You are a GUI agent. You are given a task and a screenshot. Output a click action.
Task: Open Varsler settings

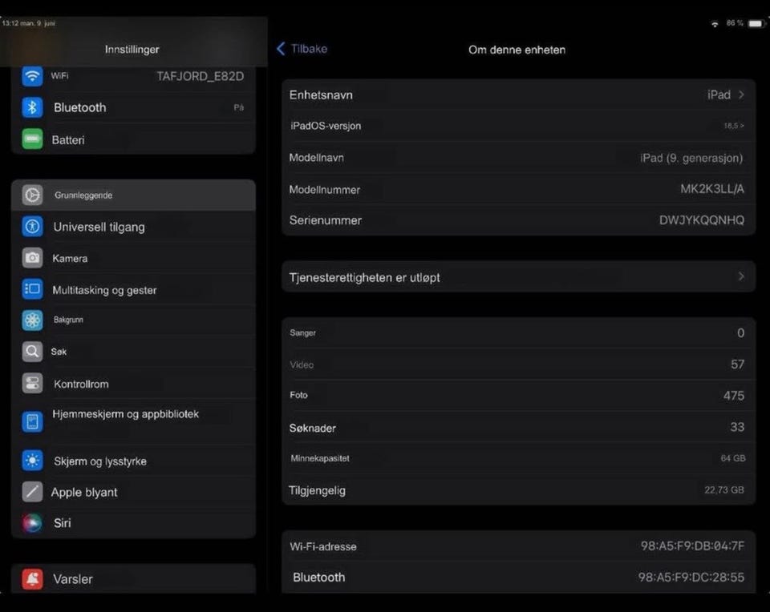tap(134, 579)
